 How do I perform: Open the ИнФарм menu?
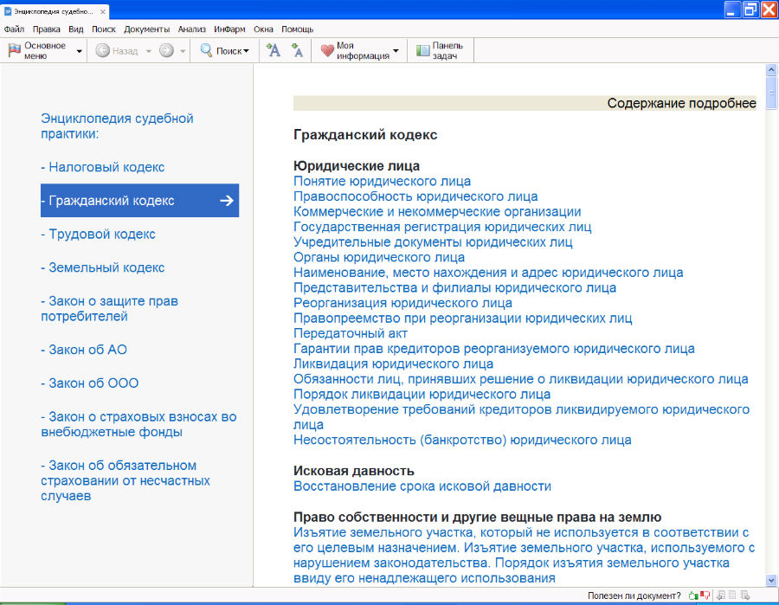coord(229,29)
